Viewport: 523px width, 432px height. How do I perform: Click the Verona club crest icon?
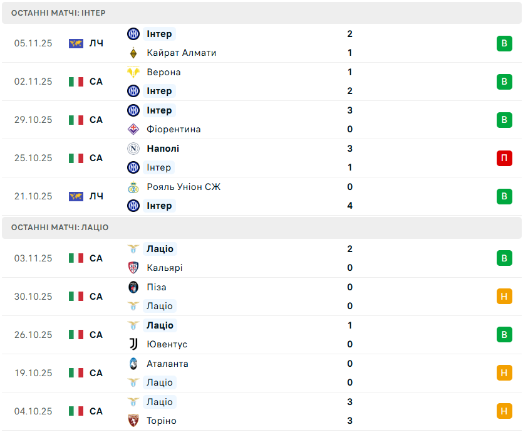[x=133, y=72]
